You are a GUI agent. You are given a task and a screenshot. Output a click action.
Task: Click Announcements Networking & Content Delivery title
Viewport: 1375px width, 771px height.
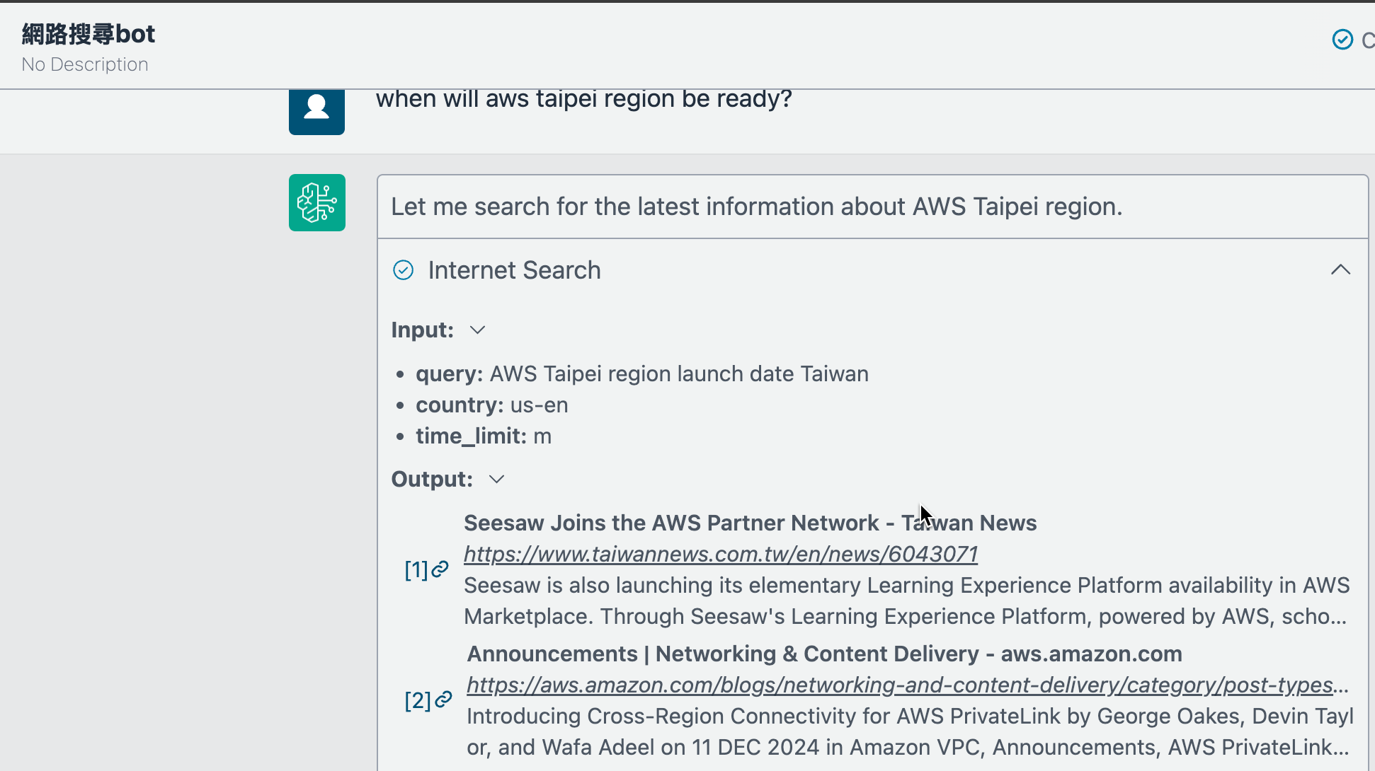click(823, 654)
